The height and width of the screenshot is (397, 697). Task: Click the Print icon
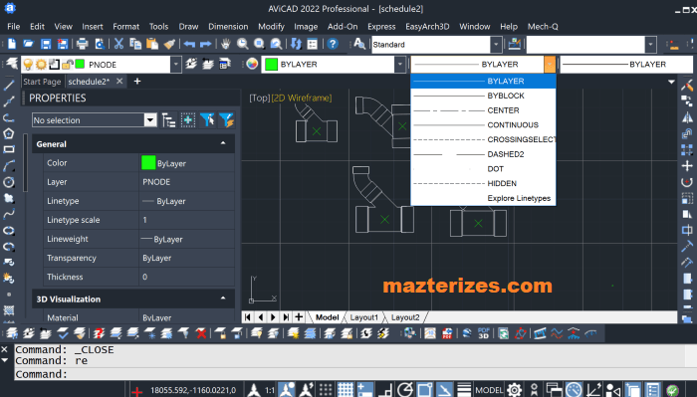point(83,44)
